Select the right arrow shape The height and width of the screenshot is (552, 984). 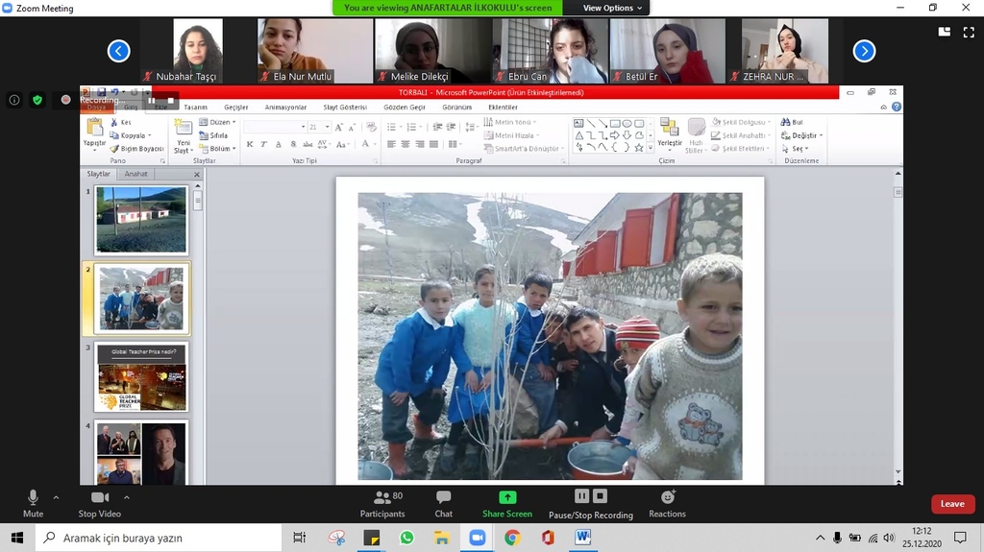tap(614, 135)
